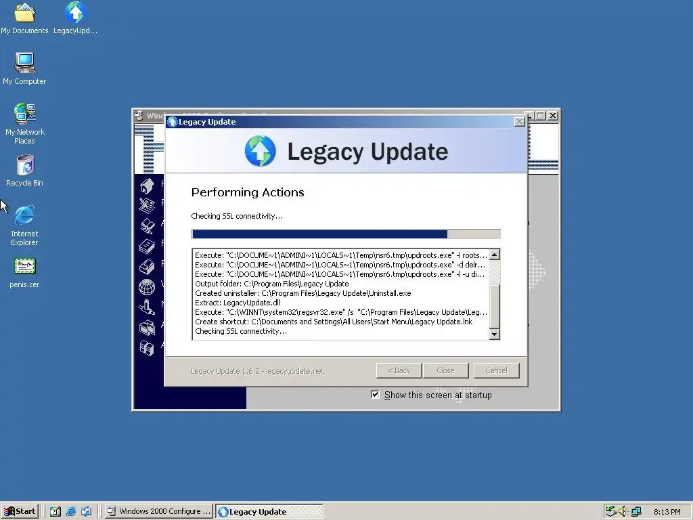Select the LegacyUpd... installer desktop icon

click(76, 18)
